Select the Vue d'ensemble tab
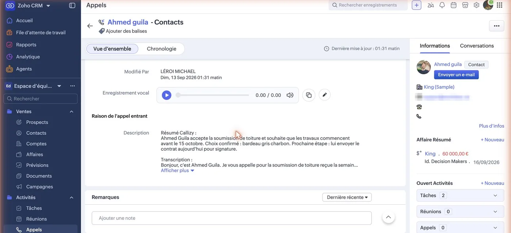 pos(112,49)
